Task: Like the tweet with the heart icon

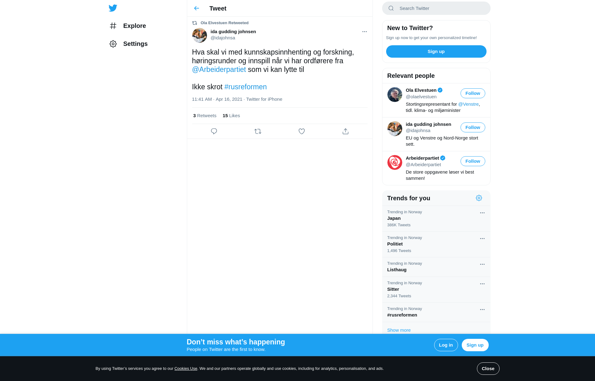Action: pos(302,131)
